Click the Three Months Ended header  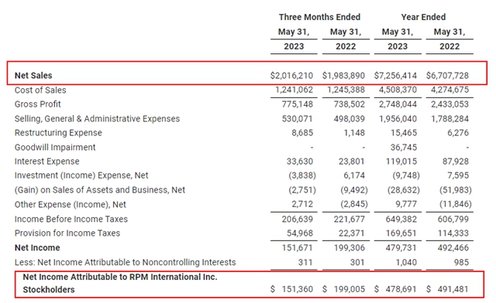(319, 17)
